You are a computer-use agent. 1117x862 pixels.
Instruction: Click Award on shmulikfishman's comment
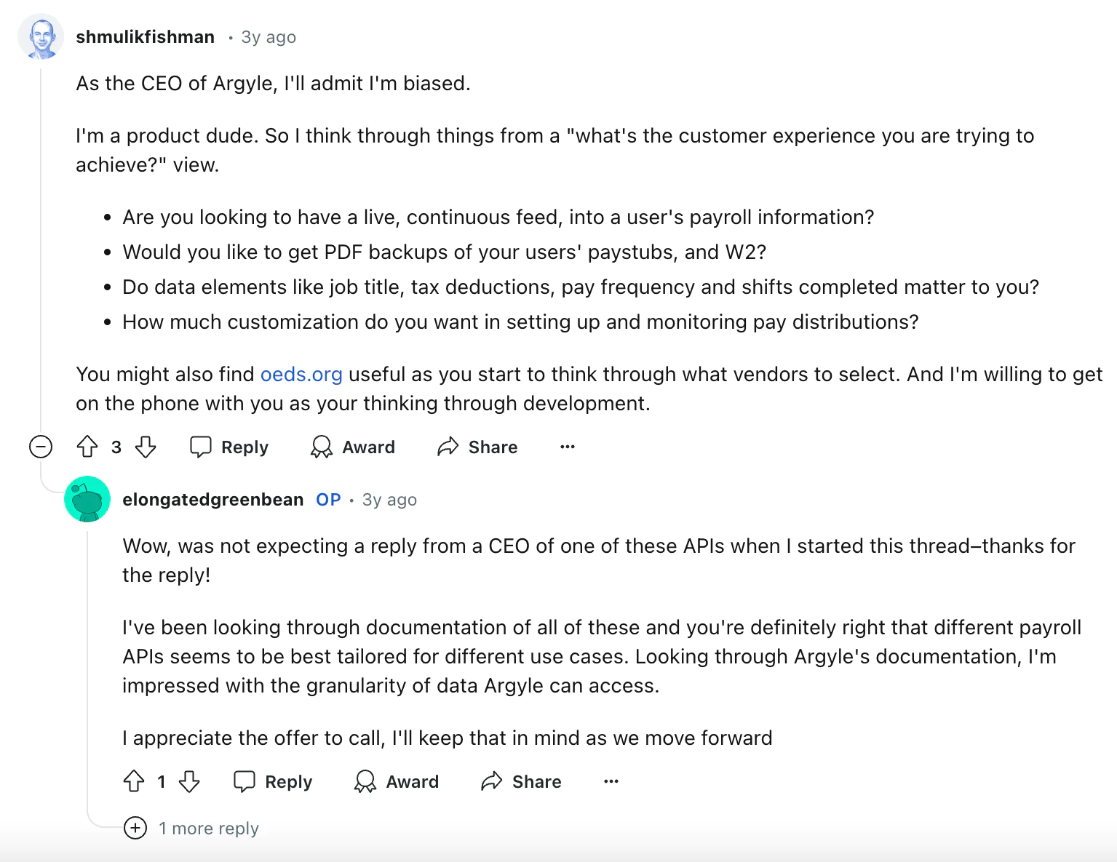pyautogui.click(x=353, y=447)
